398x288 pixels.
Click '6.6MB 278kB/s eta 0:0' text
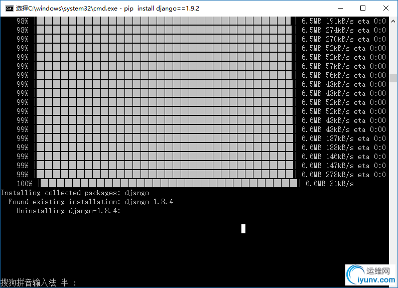click(x=344, y=175)
